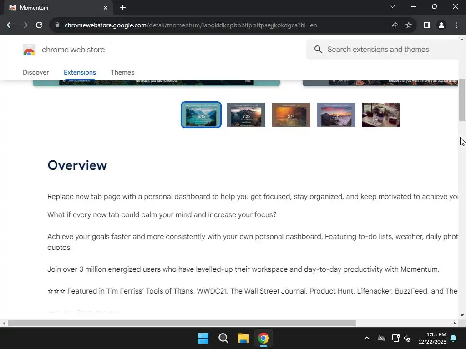466x349 pixels.
Task: Open the clock showing 1:15 PM
Action: (x=432, y=338)
